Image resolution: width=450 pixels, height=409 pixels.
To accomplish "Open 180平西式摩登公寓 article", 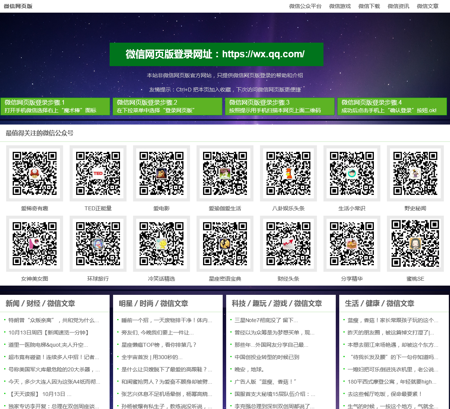I will tap(392, 382).
